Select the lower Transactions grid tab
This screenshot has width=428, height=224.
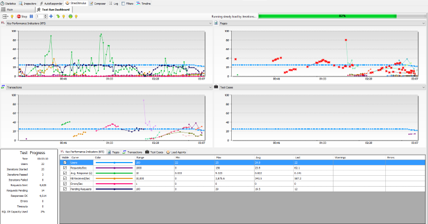pos(132,152)
